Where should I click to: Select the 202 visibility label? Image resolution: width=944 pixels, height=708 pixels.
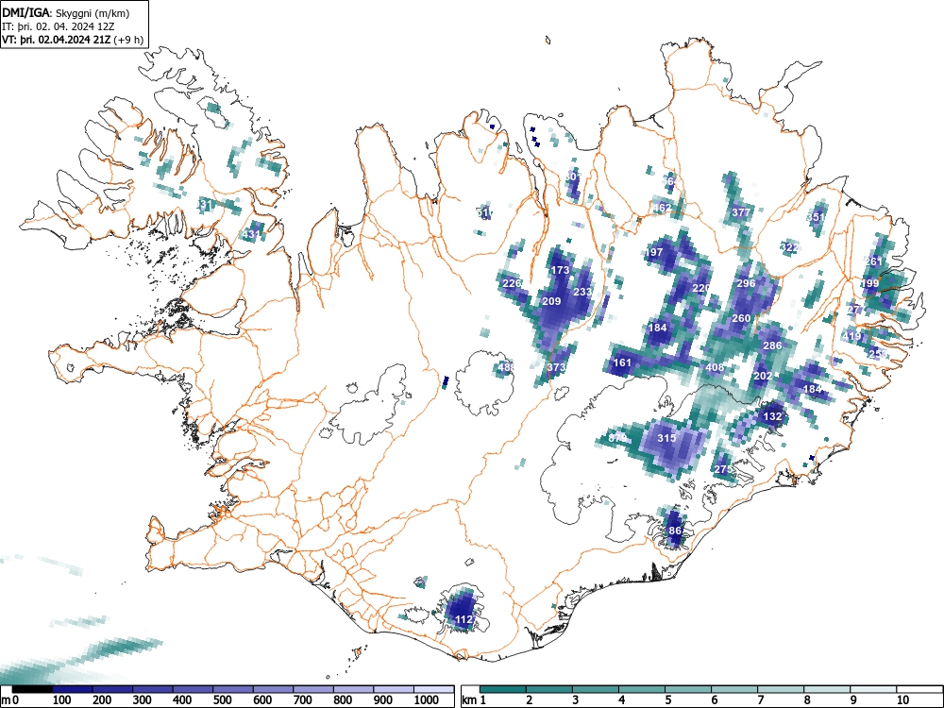click(763, 376)
